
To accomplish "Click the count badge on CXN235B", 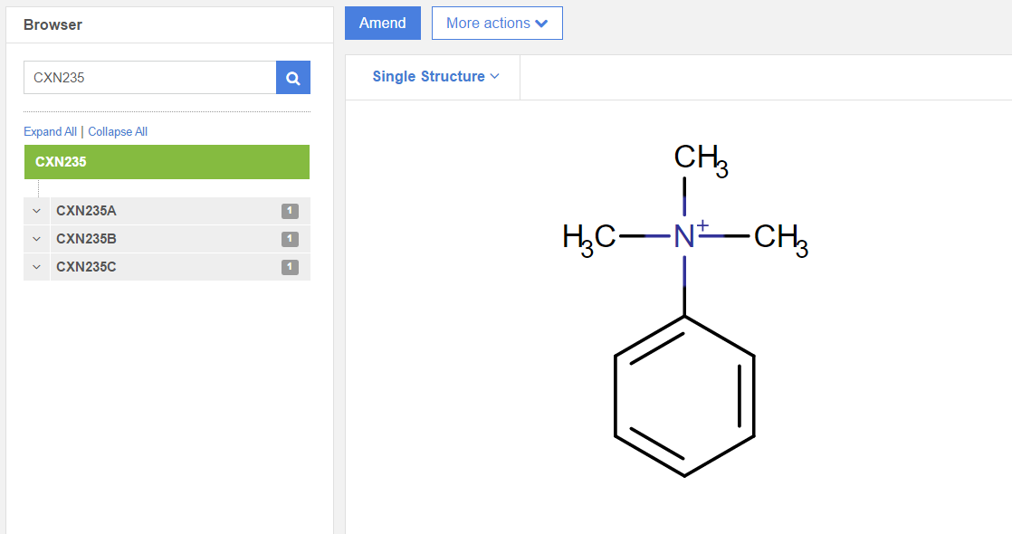I will pos(290,239).
